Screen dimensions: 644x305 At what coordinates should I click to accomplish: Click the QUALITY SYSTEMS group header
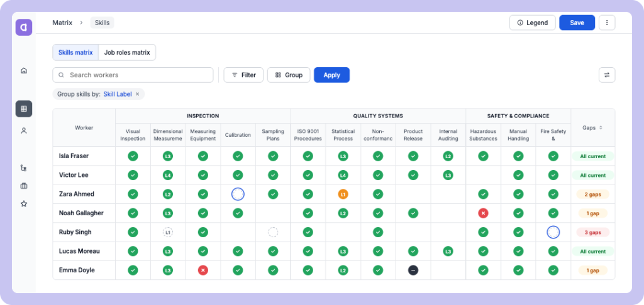point(378,116)
